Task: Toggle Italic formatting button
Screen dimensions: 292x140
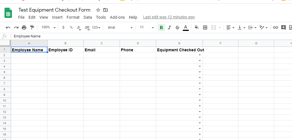Action: (x=169, y=27)
